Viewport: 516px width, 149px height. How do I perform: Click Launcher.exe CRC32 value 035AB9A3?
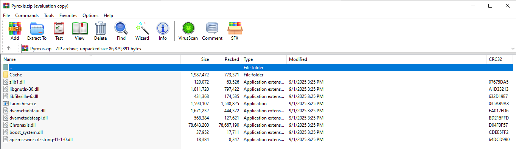(499, 104)
